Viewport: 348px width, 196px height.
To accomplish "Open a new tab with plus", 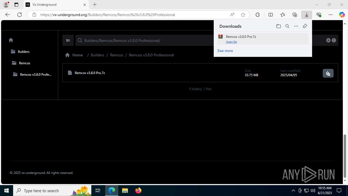I will click(x=95, y=5).
